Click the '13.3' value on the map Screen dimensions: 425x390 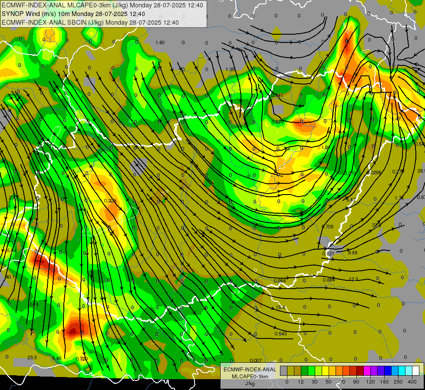(353, 279)
